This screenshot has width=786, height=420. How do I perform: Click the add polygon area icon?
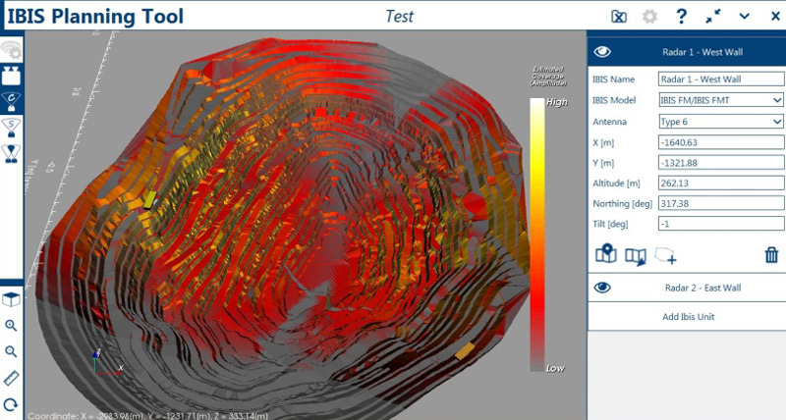tap(666, 255)
